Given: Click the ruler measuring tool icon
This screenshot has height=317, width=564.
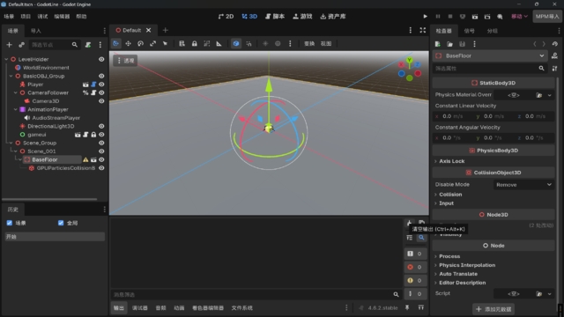Looking at the screenshot, I should pos(219,43).
